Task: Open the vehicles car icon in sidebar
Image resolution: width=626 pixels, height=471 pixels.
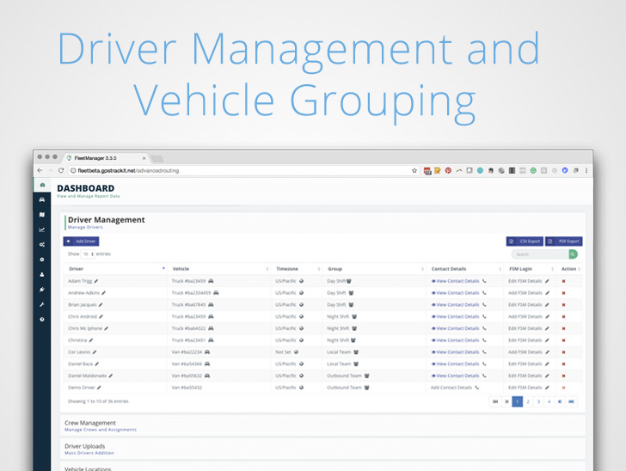Action: click(42, 199)
